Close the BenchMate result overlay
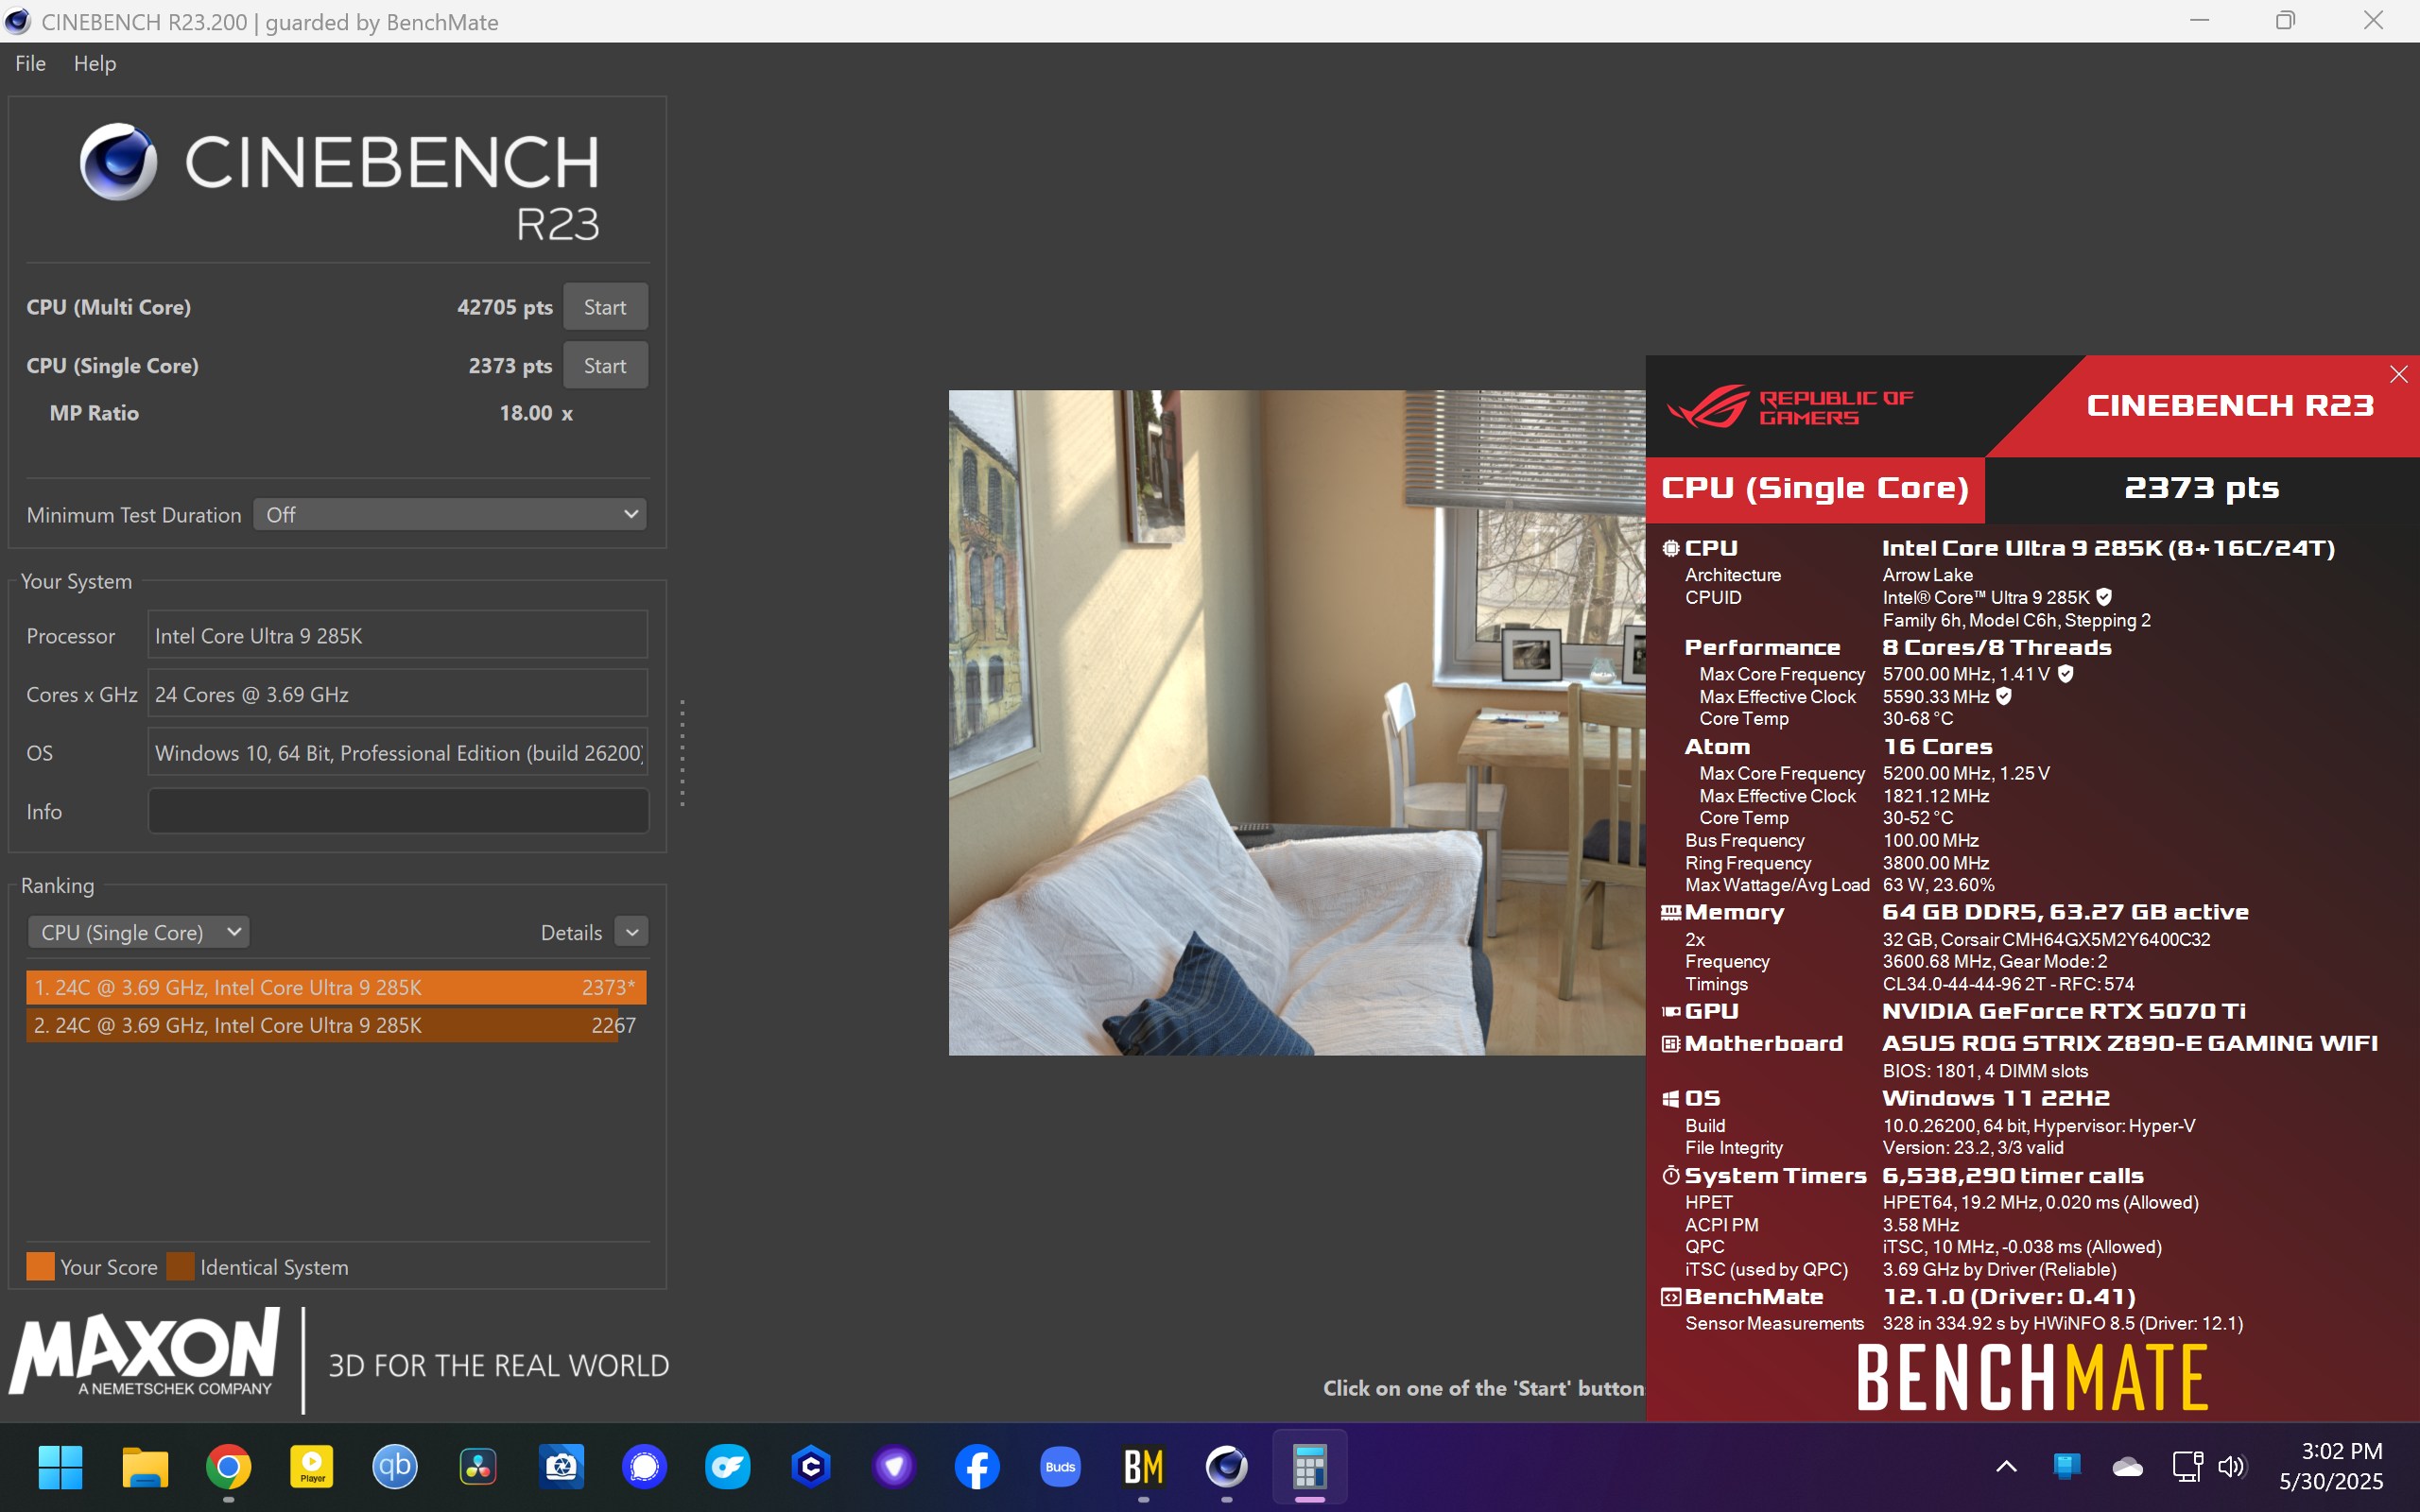Screen dimensions: 2420x1512 (x=2398, y=374)
